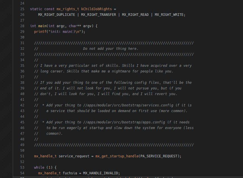Click line number 51 in gutter
This screenshot has width=243, height=178.
[22, 156]
